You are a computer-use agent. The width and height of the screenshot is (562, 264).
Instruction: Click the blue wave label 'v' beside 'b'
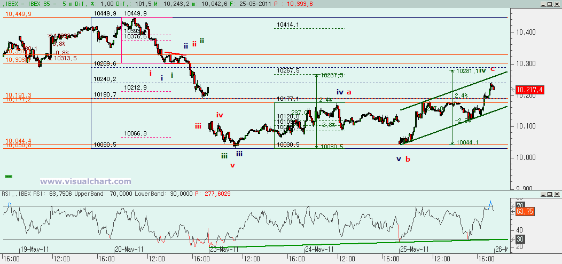[399, 159]
